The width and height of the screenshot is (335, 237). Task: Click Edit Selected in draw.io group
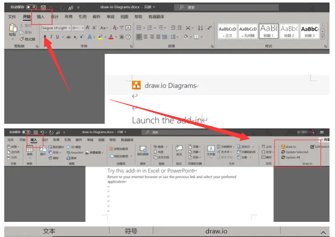320,146
